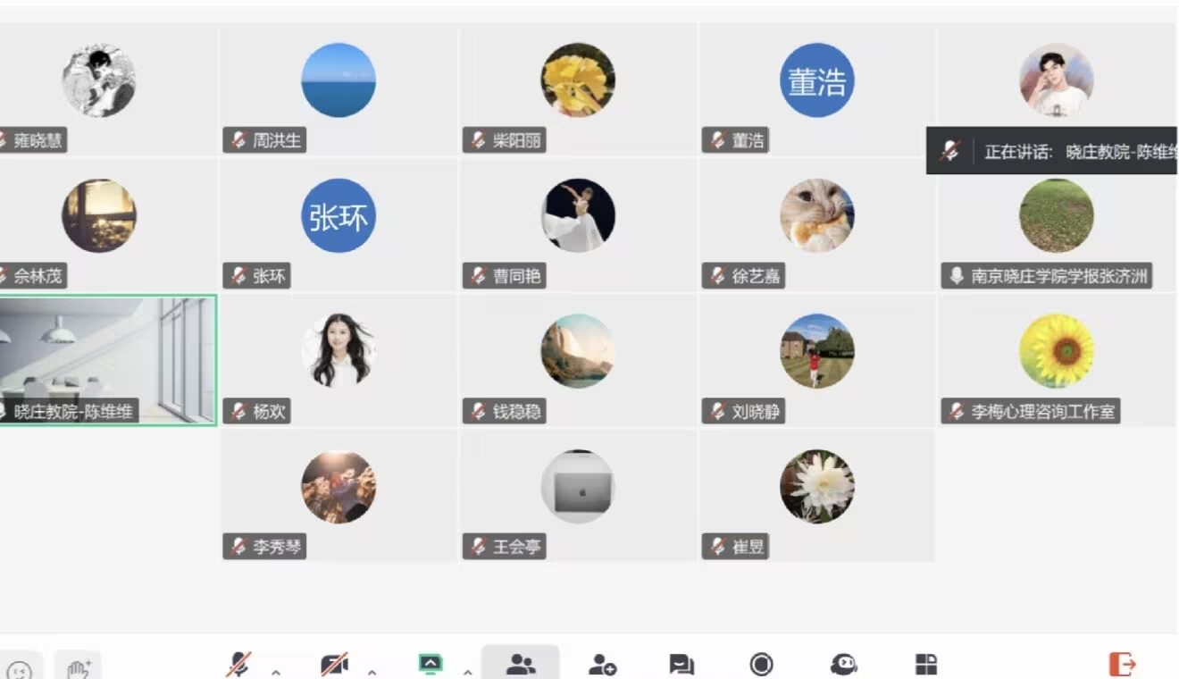The height and width of the screenshot is (679, 1179).
Task: Toggle the muted microphone in toolbar
Action: [x=238, y=665]
